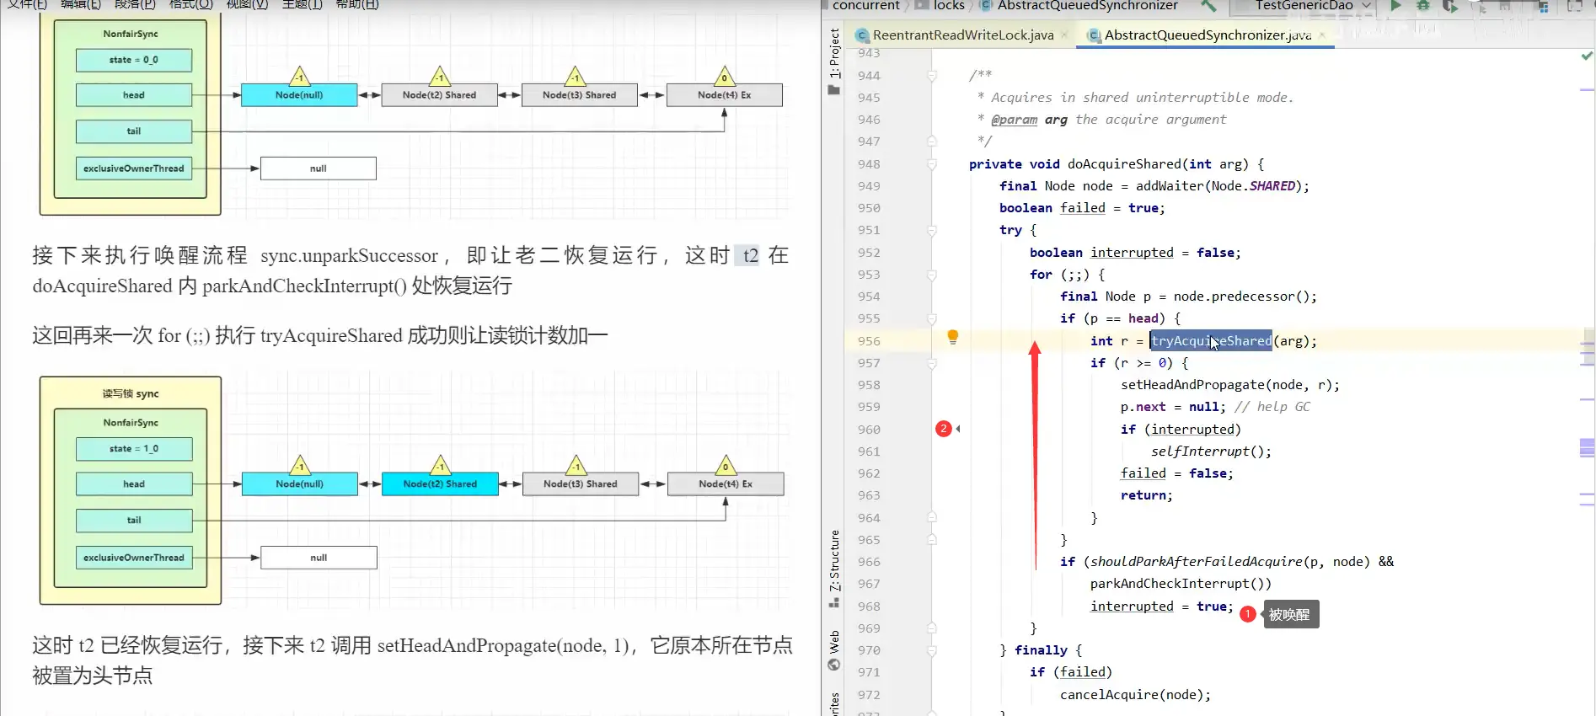Click setHeadAndPropagate(node, r) in code

coord(1226,385)
